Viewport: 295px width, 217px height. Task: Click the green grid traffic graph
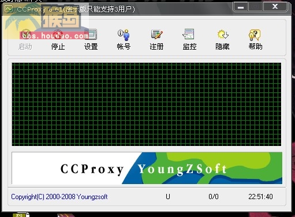point(147,104)
